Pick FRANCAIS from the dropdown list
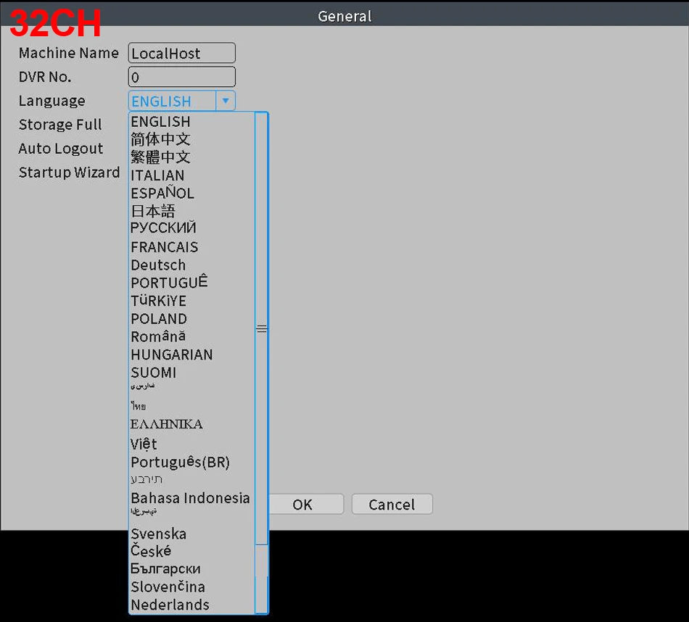Screen dimensions: 689x622 [x=164, y=247]
